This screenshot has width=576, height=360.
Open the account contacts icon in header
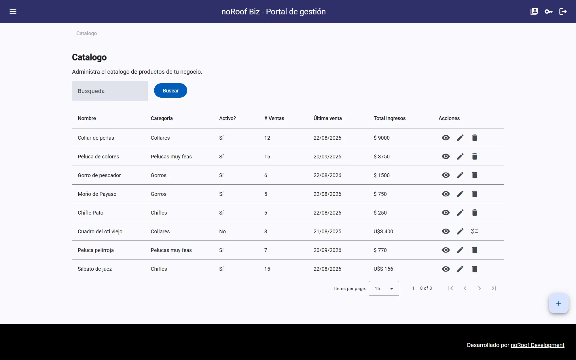click(534, 12)
